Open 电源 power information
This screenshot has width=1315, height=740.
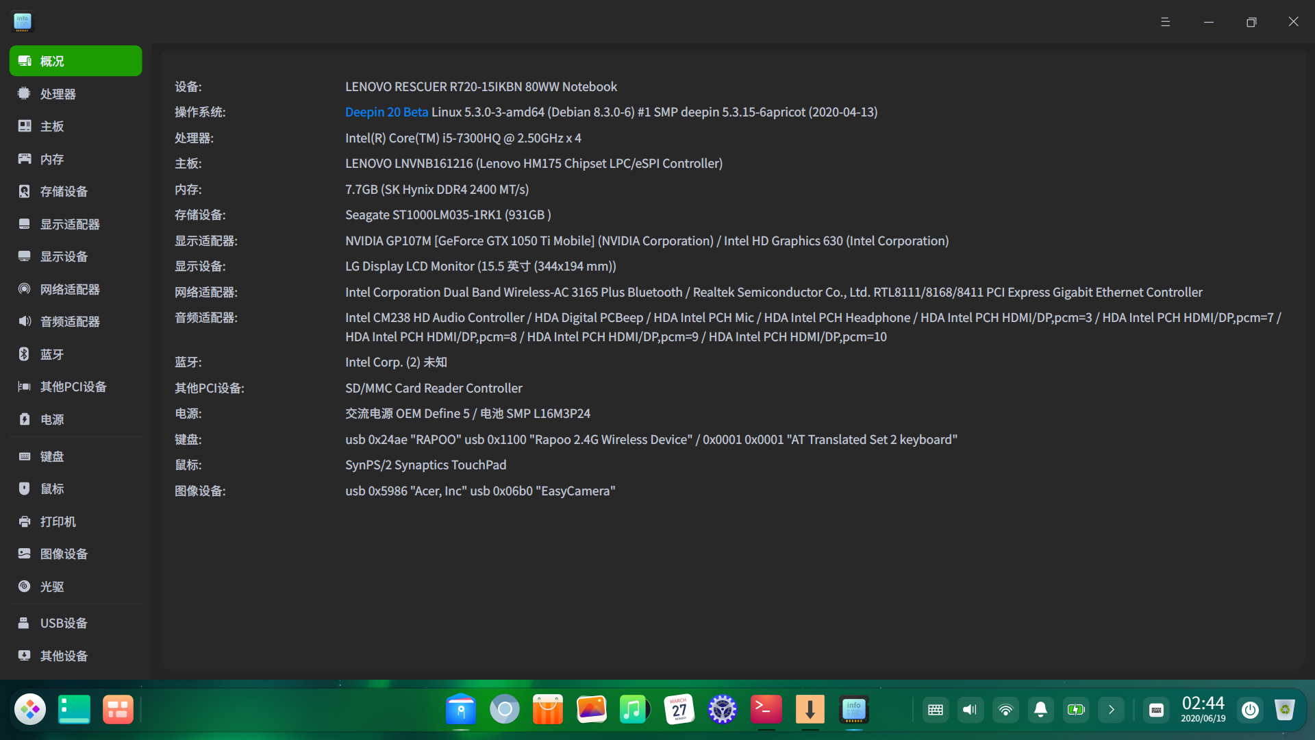click(75, 419)
